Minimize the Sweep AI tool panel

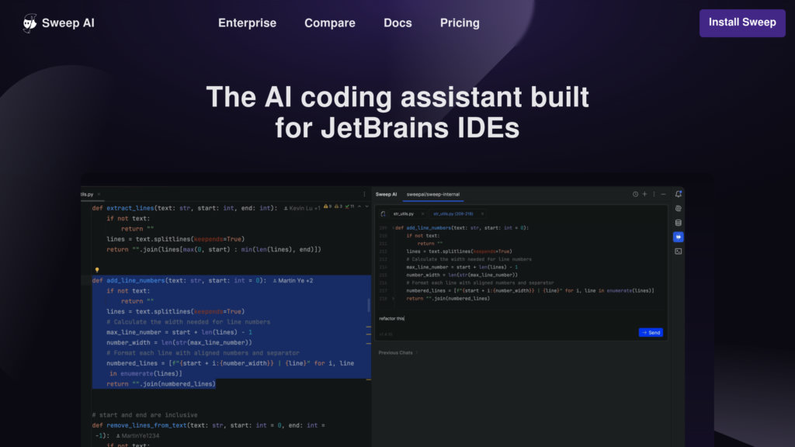664,194
